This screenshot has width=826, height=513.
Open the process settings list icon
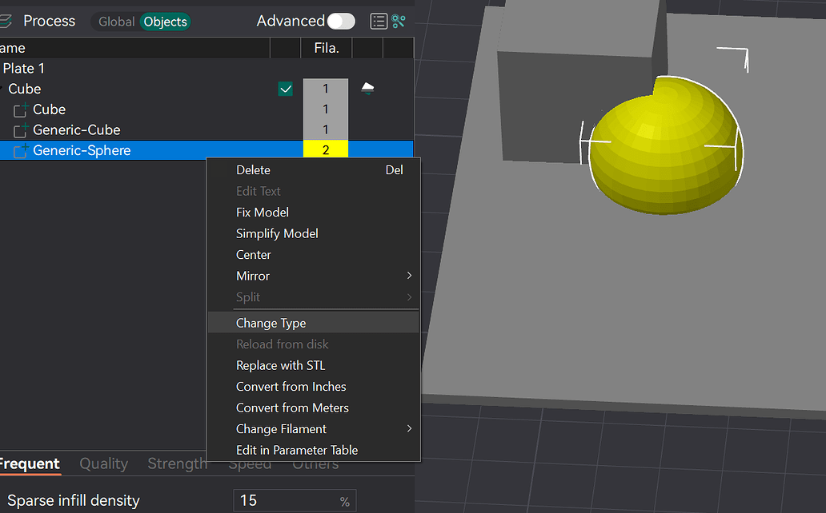pos(379,21)
